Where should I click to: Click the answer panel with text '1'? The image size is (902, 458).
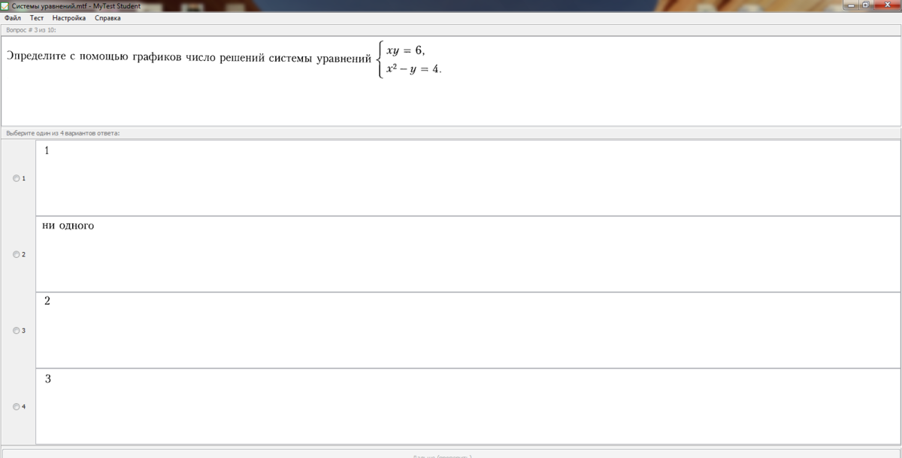[468, 178]
